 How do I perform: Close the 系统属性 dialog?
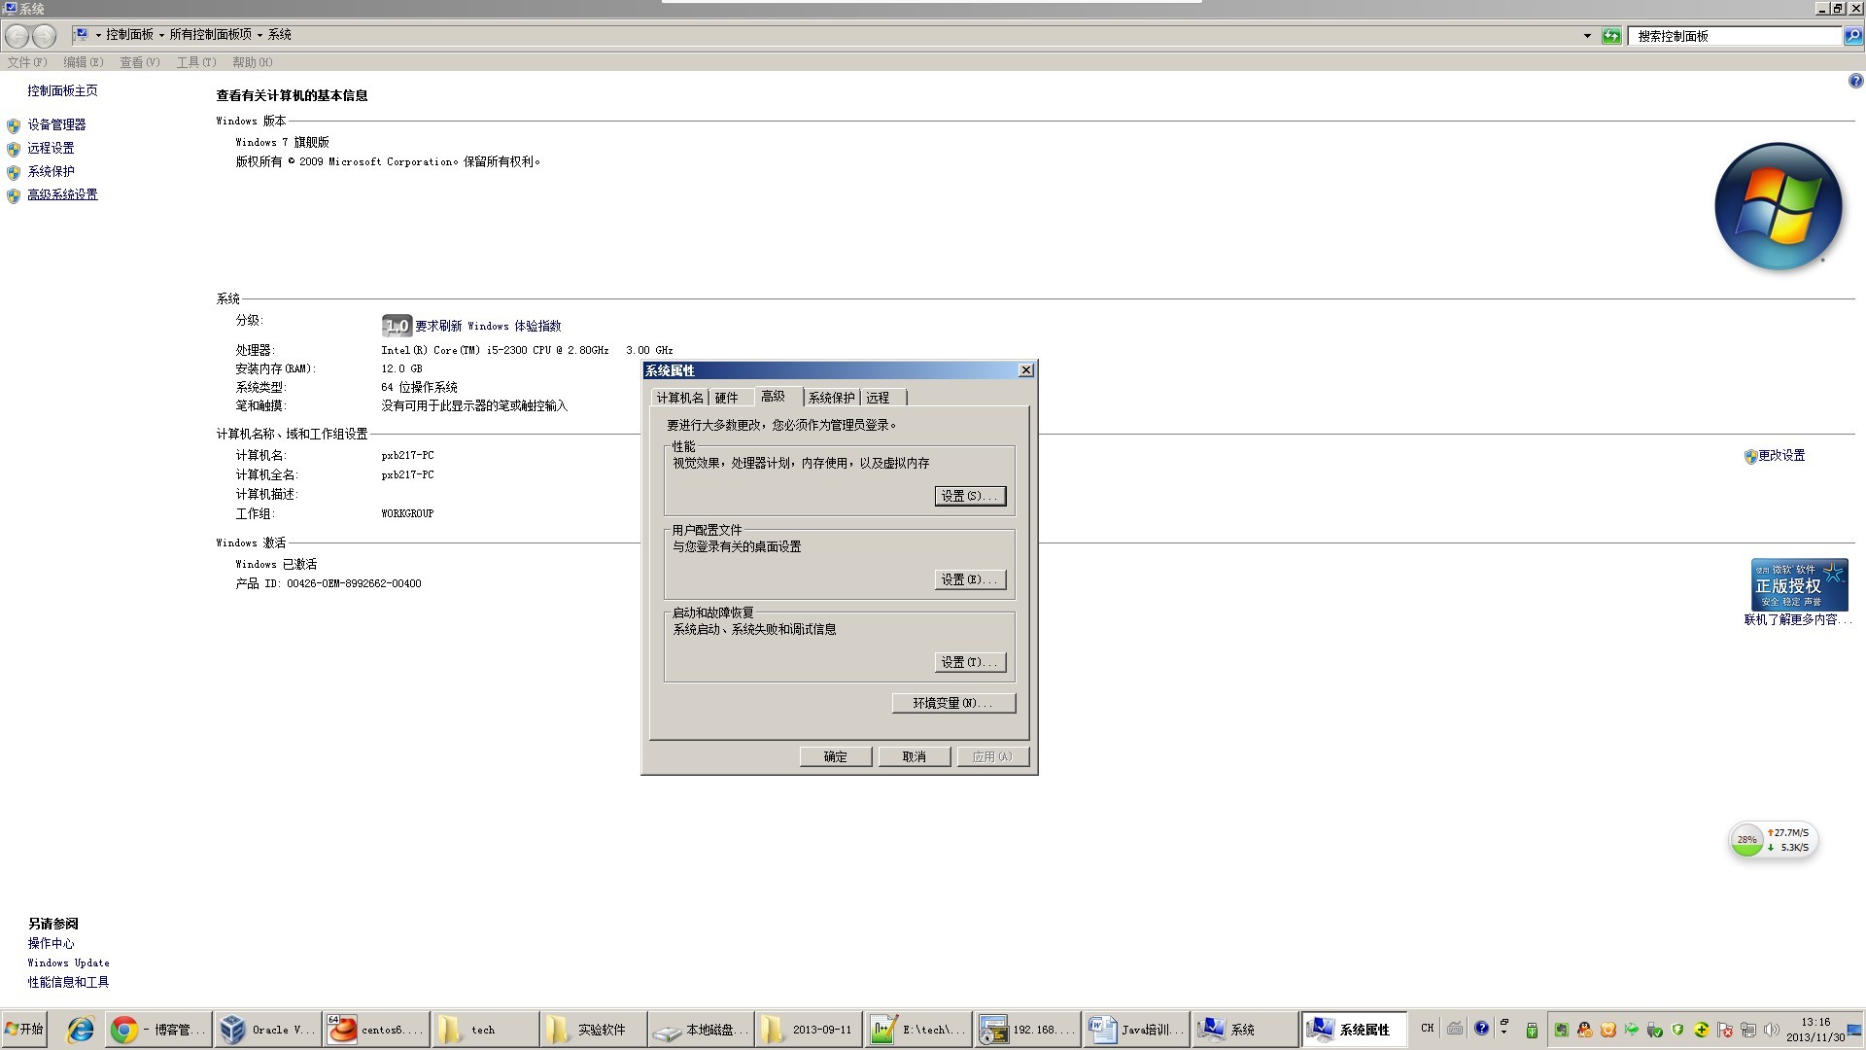pyautogui.click(x=1025, y=370)
